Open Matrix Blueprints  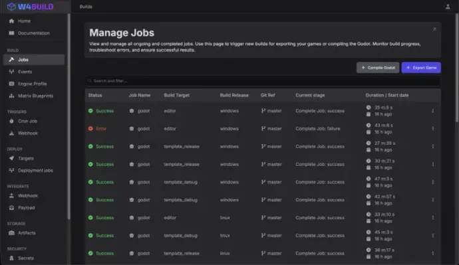pos(34,96)
